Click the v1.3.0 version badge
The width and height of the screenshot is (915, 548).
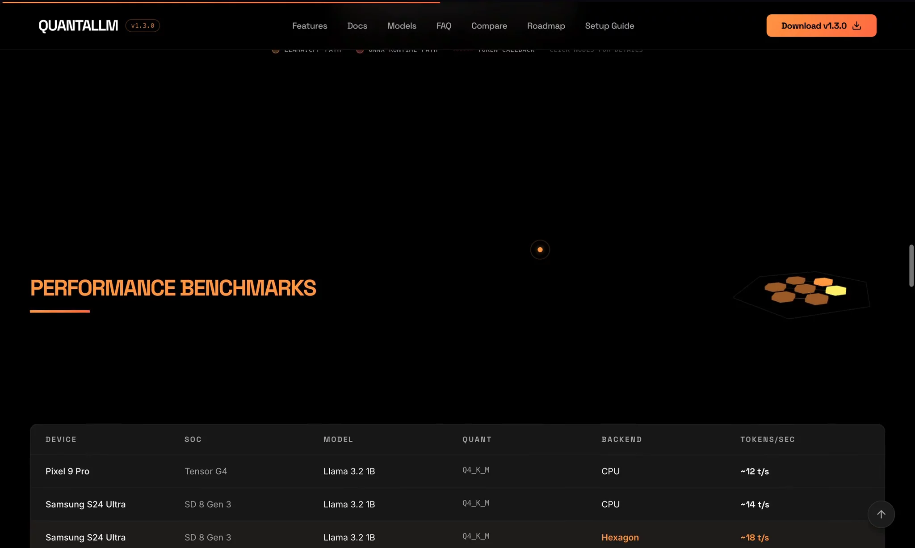click(x=143, y=25)
